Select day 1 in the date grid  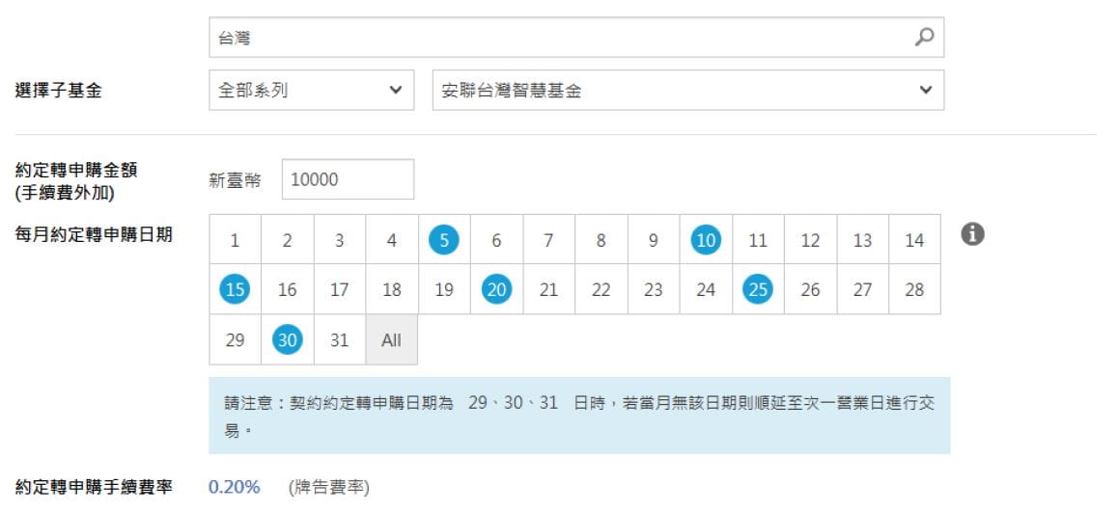pyautogui.click(x=235, y=240)
